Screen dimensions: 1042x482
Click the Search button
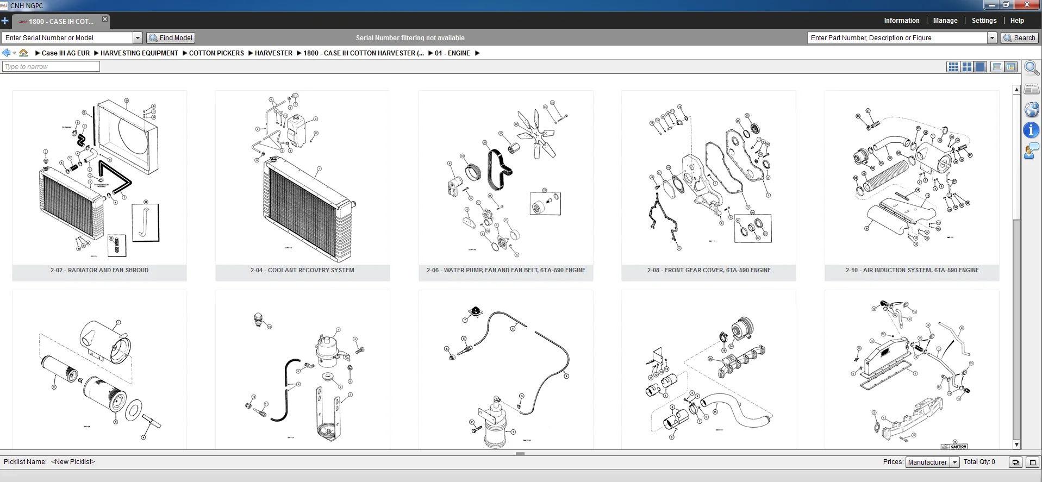tap(1019, 38)
